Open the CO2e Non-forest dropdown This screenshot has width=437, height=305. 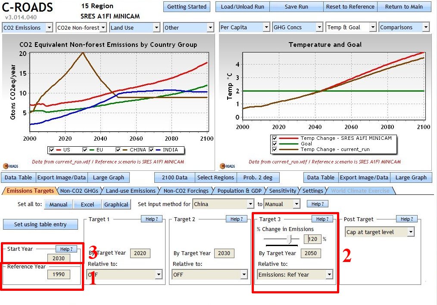click(x=81, y=28)
